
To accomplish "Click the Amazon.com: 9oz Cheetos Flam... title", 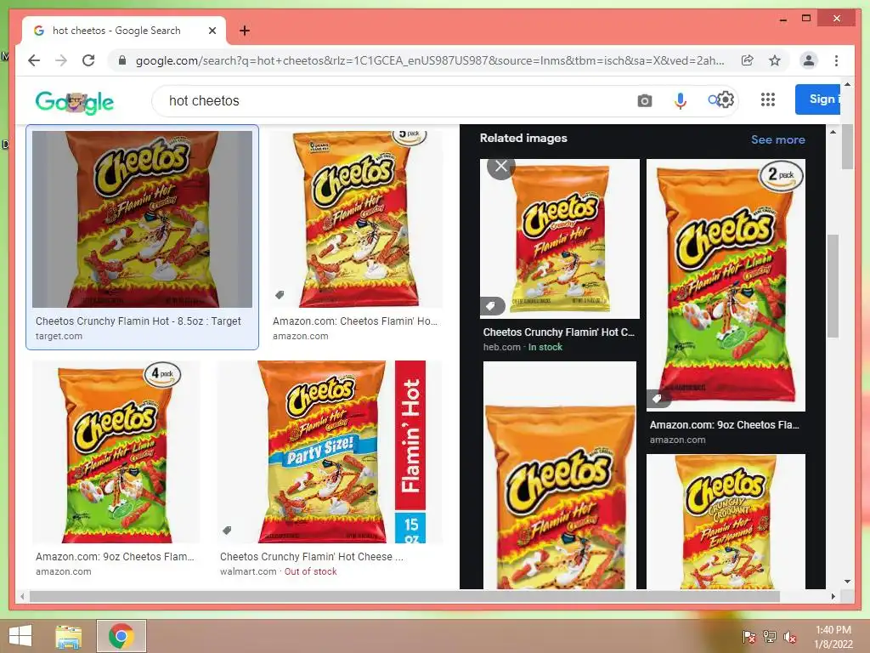I will [115, 556].
